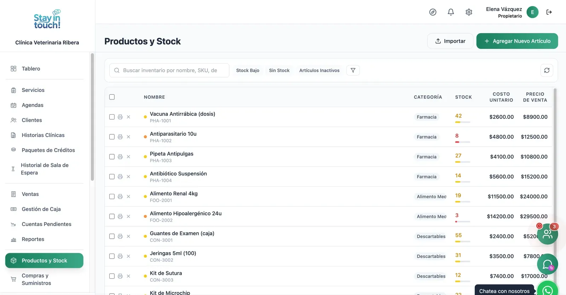This screenshot has height=295, width=566.
Task: Refresh the inventory list with reload icon
Action: 547,70
